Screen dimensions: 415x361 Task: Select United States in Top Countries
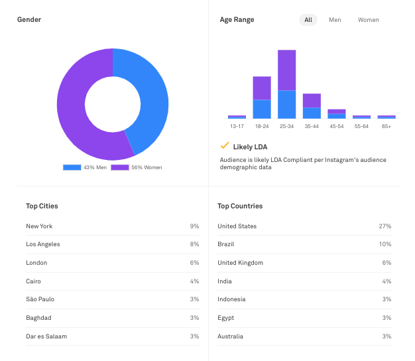237,226
